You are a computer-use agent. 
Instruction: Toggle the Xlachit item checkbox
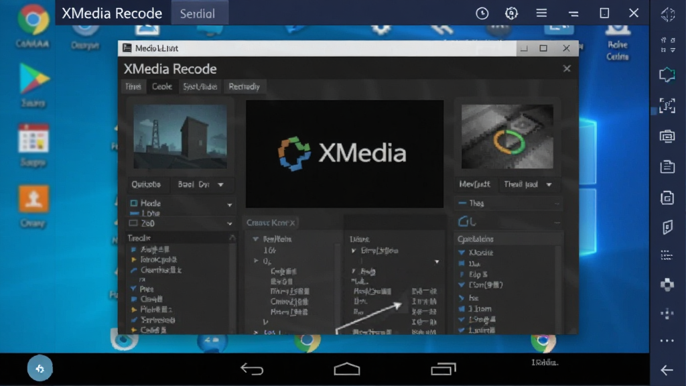[462, 253]
